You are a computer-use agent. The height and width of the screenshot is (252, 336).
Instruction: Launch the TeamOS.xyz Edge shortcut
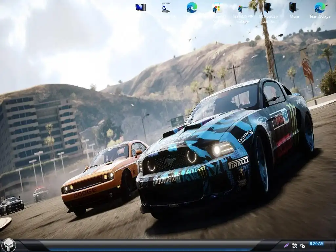coord(320,10)
